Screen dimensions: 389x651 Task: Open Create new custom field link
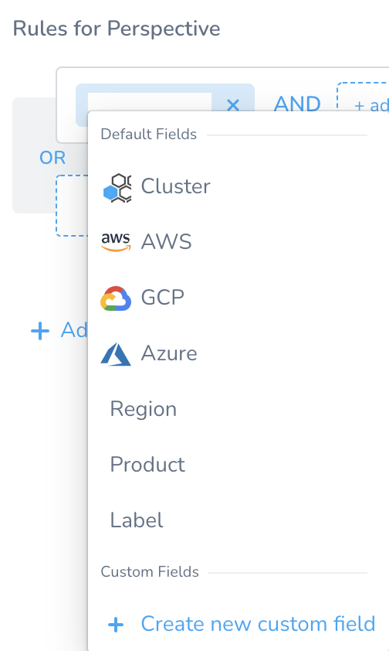(x=258, y=624)
